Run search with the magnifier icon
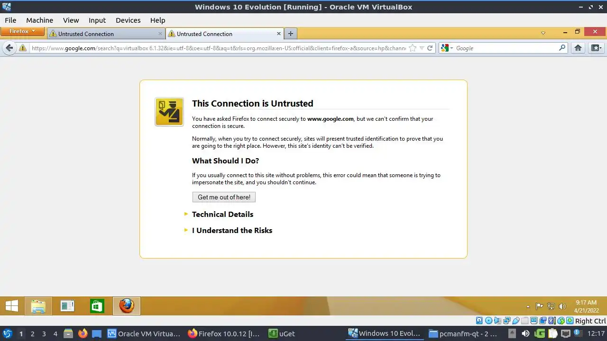This screenshot has width=607, height=341. tap(562, 48)
